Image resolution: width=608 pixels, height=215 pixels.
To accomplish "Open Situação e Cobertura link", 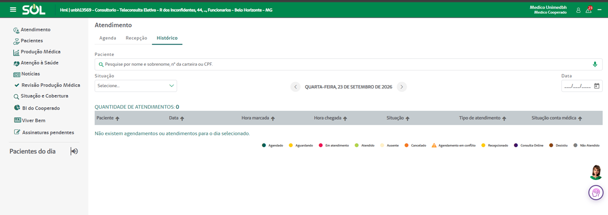I will pos(45,96).
